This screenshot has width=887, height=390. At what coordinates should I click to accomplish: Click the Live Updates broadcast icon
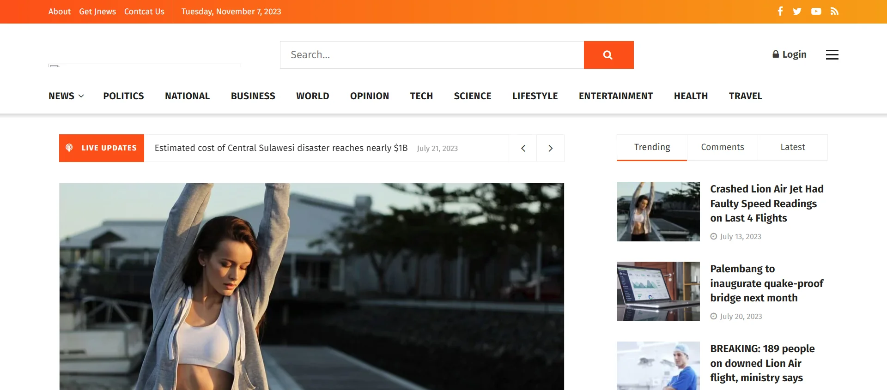69,148
